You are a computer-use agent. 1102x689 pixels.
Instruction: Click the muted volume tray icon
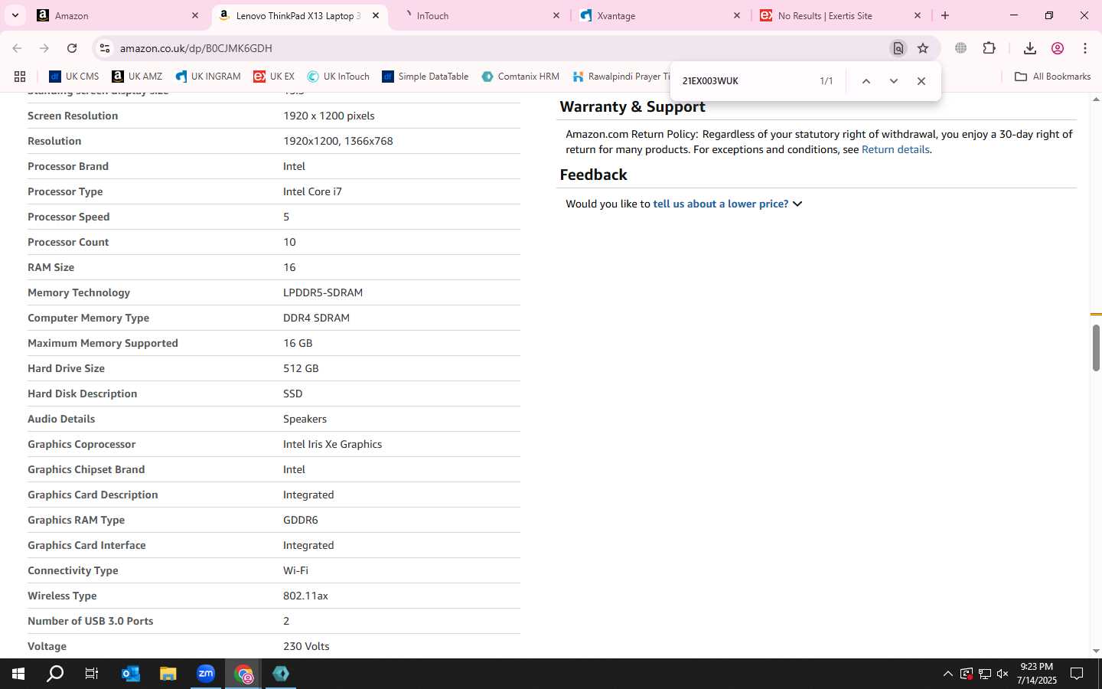click(x=1003, y=674)
